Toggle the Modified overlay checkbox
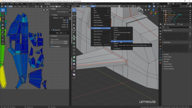Image resolution: width=192 pixels, height=108 pixels. pos(67,27)
